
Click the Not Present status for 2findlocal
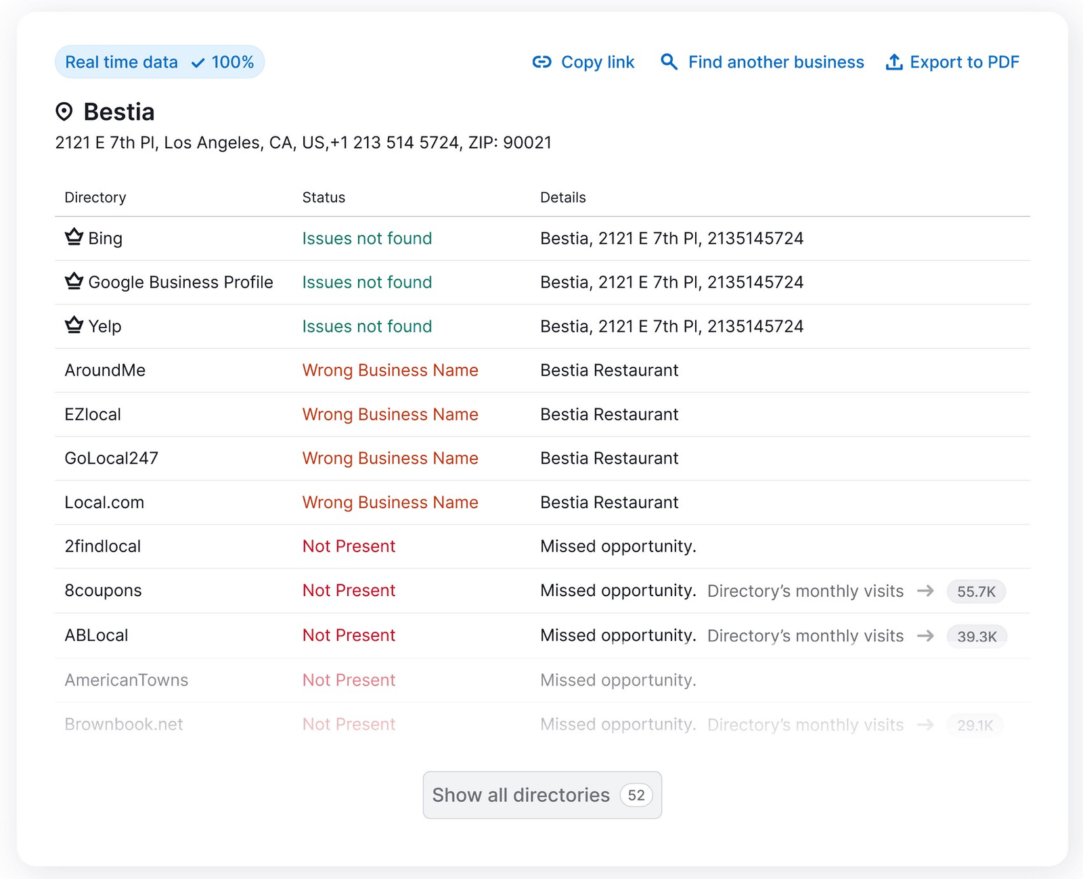[349, 546]
